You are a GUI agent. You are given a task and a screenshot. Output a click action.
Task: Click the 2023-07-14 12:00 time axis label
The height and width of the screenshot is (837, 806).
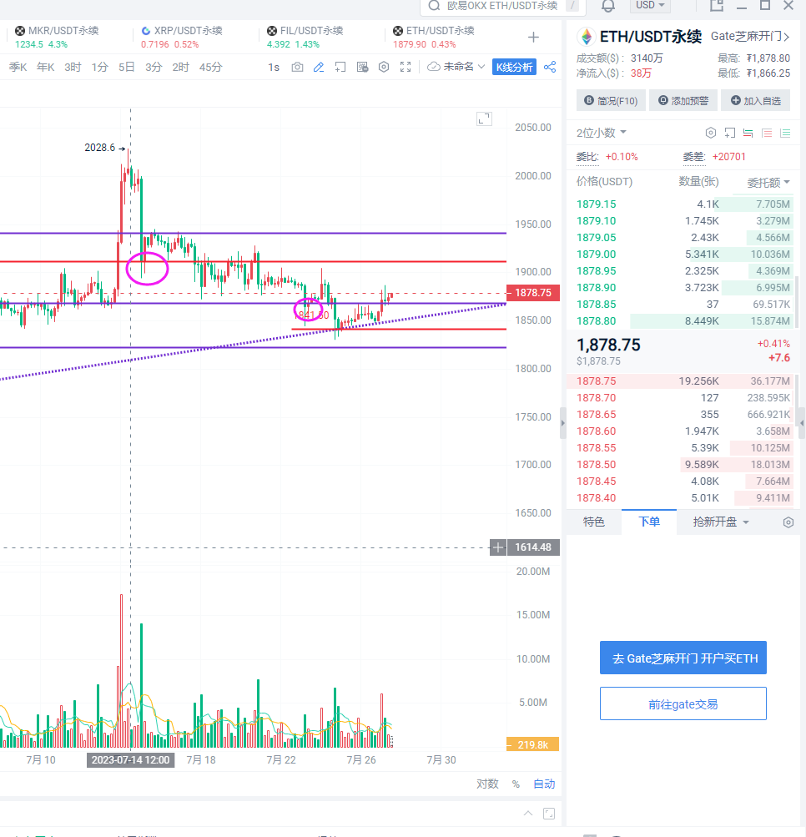(x=130, y=760)
